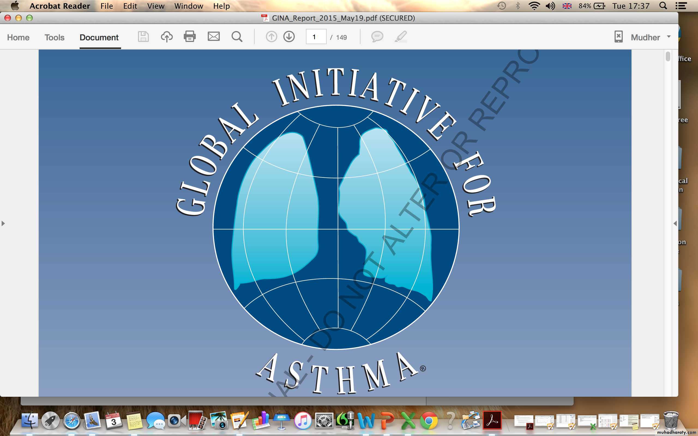Switch to the Home tab
This screenshot has height=436, width=698.
(18, 38)
